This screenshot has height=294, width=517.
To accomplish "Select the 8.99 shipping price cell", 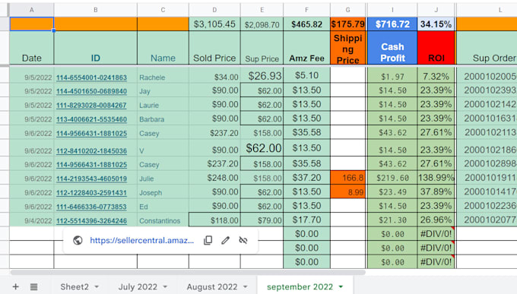I will click(x=348, y=192).
